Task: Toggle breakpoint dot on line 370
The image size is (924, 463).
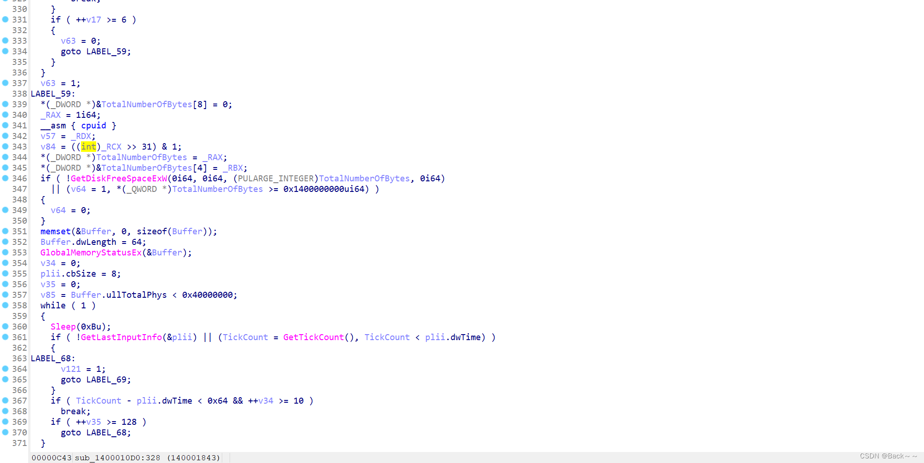Action: pos(5,432)
